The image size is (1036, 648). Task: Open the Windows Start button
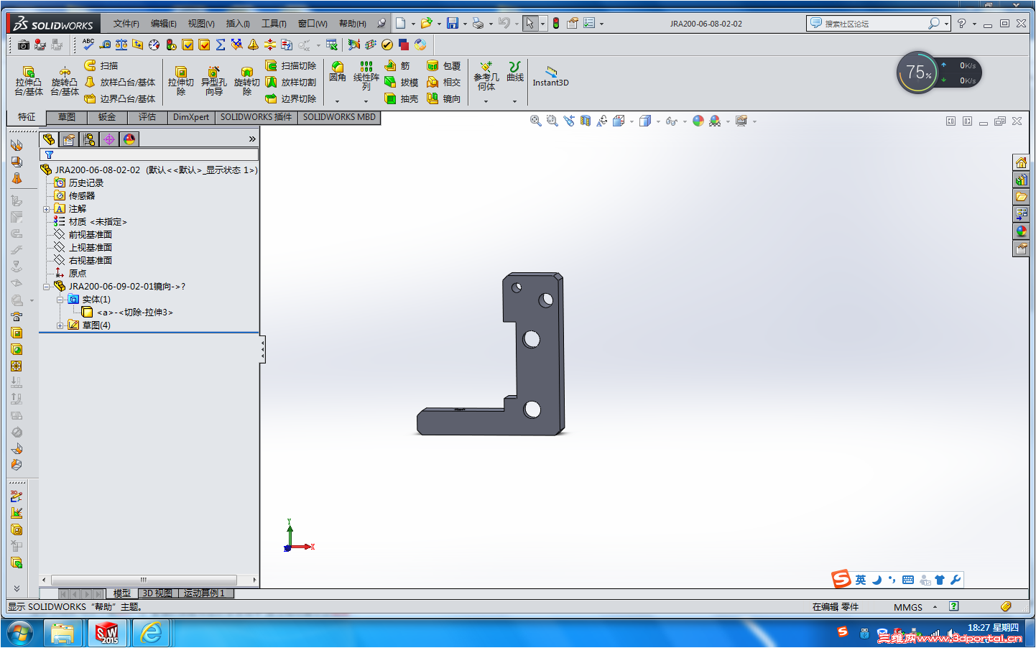20,633
